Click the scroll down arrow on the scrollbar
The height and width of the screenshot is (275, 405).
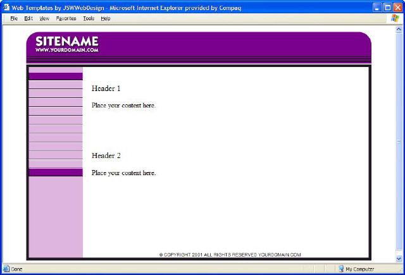click(399, 259)
